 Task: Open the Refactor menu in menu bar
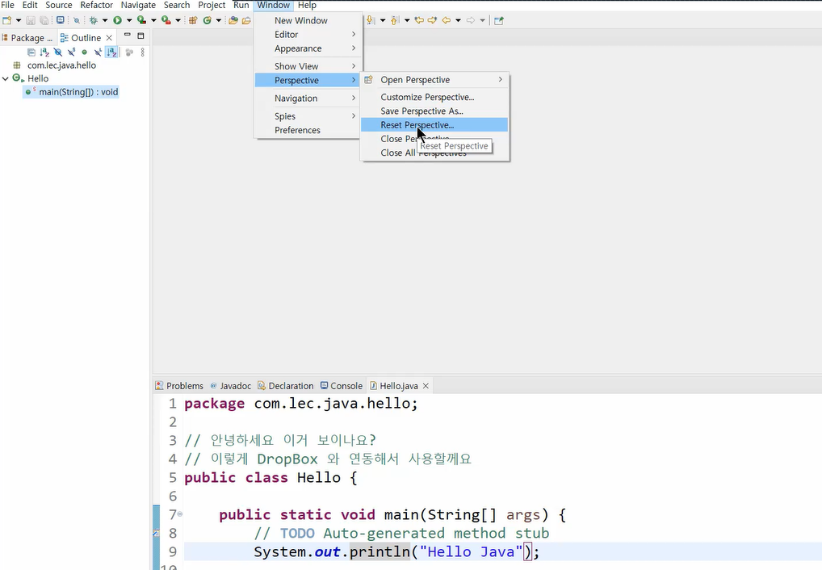click(96, 5)
